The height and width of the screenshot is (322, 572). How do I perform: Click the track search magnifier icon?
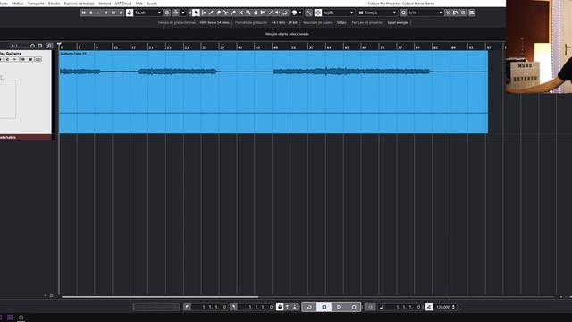point(49,46)
